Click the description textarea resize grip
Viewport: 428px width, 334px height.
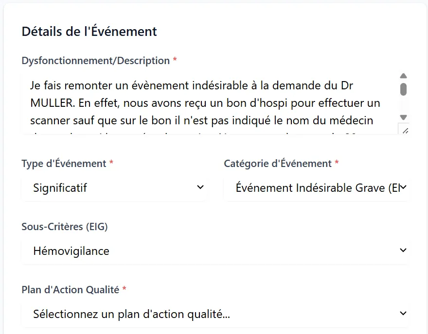405,131
